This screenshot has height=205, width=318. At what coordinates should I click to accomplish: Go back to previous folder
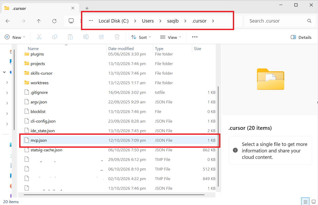8,21
